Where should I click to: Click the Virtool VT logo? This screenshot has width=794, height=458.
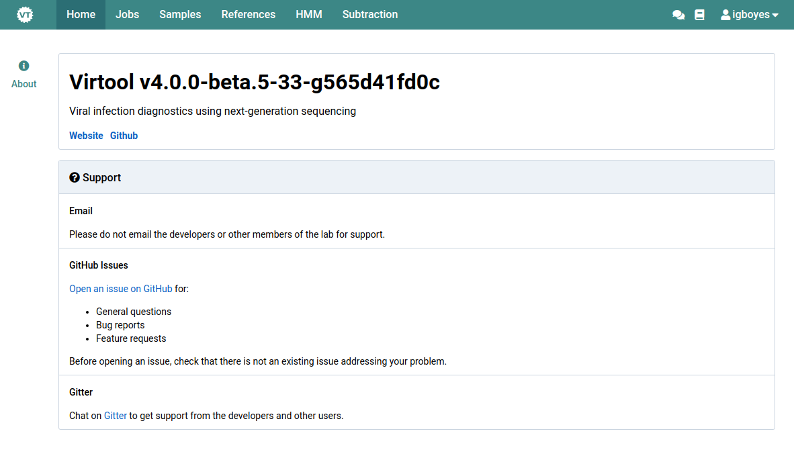coord(25,13)
